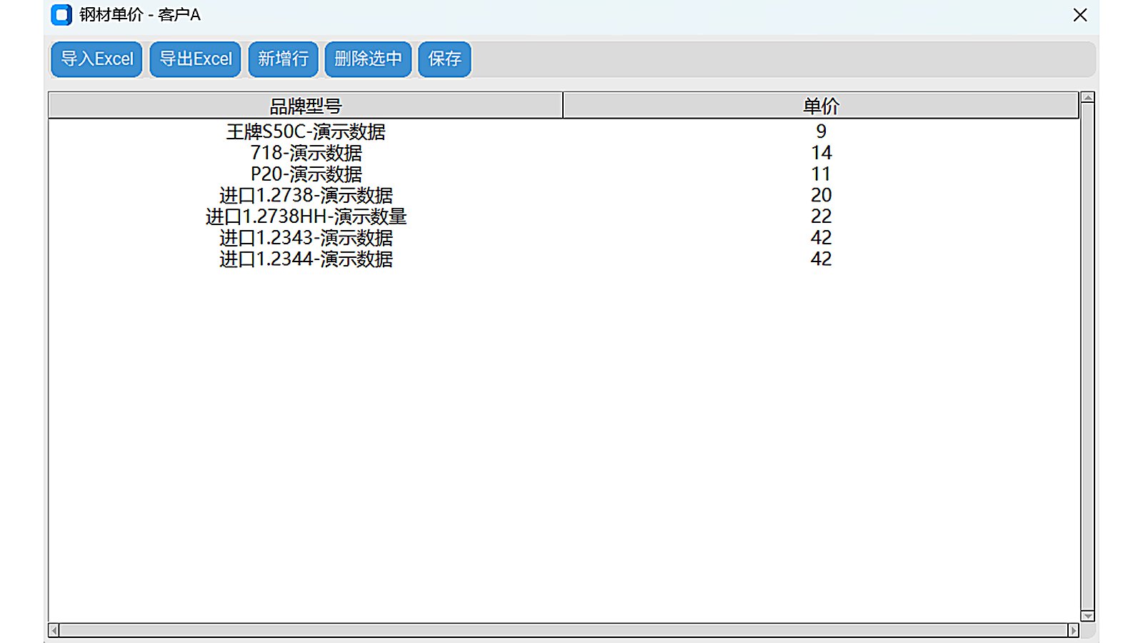Select 进口1.2343-演示数据 cell
The height and width of the screenshot is (643, 1143).
(x=306, y=238)
